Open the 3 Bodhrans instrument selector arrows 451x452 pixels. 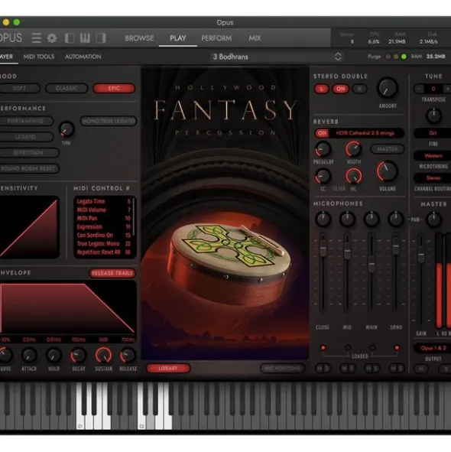[338, 57]
